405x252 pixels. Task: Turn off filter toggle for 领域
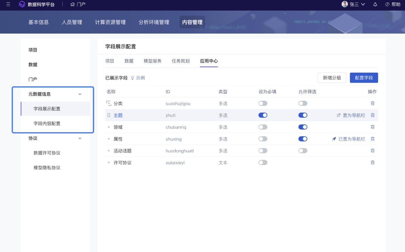(302, 127)
